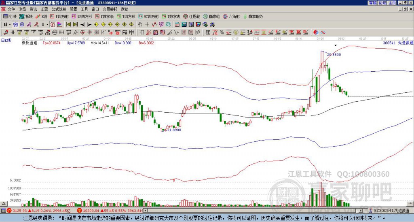Click the 11.8900 low price label
Screen dimensions: 414x222
[174, 130]
